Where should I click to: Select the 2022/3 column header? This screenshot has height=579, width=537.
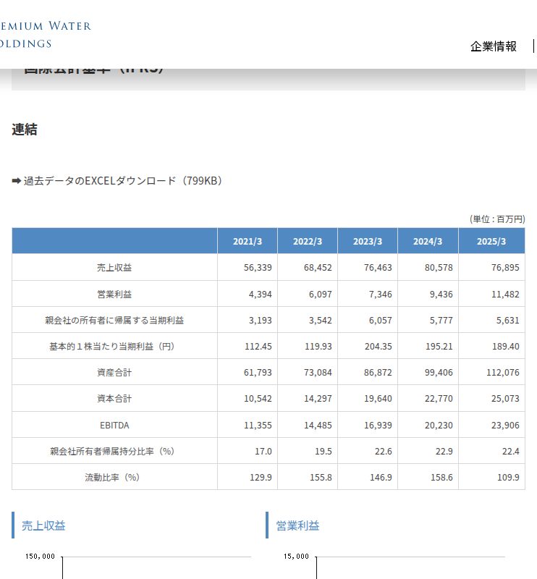(308, 241)
